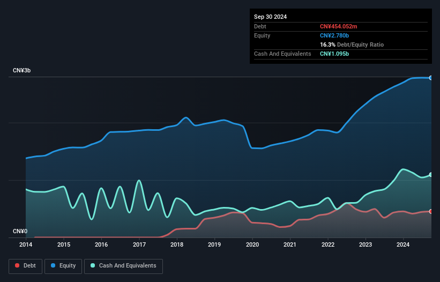Click the 2015 x-axis label
Viewport: 440px width, 282px height.
click(x=64, y=244)
